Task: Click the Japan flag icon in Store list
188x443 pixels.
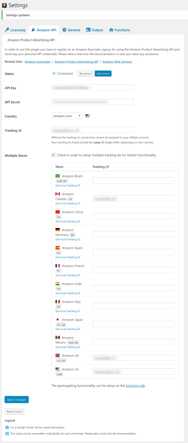Action: (x=57, y=320)
